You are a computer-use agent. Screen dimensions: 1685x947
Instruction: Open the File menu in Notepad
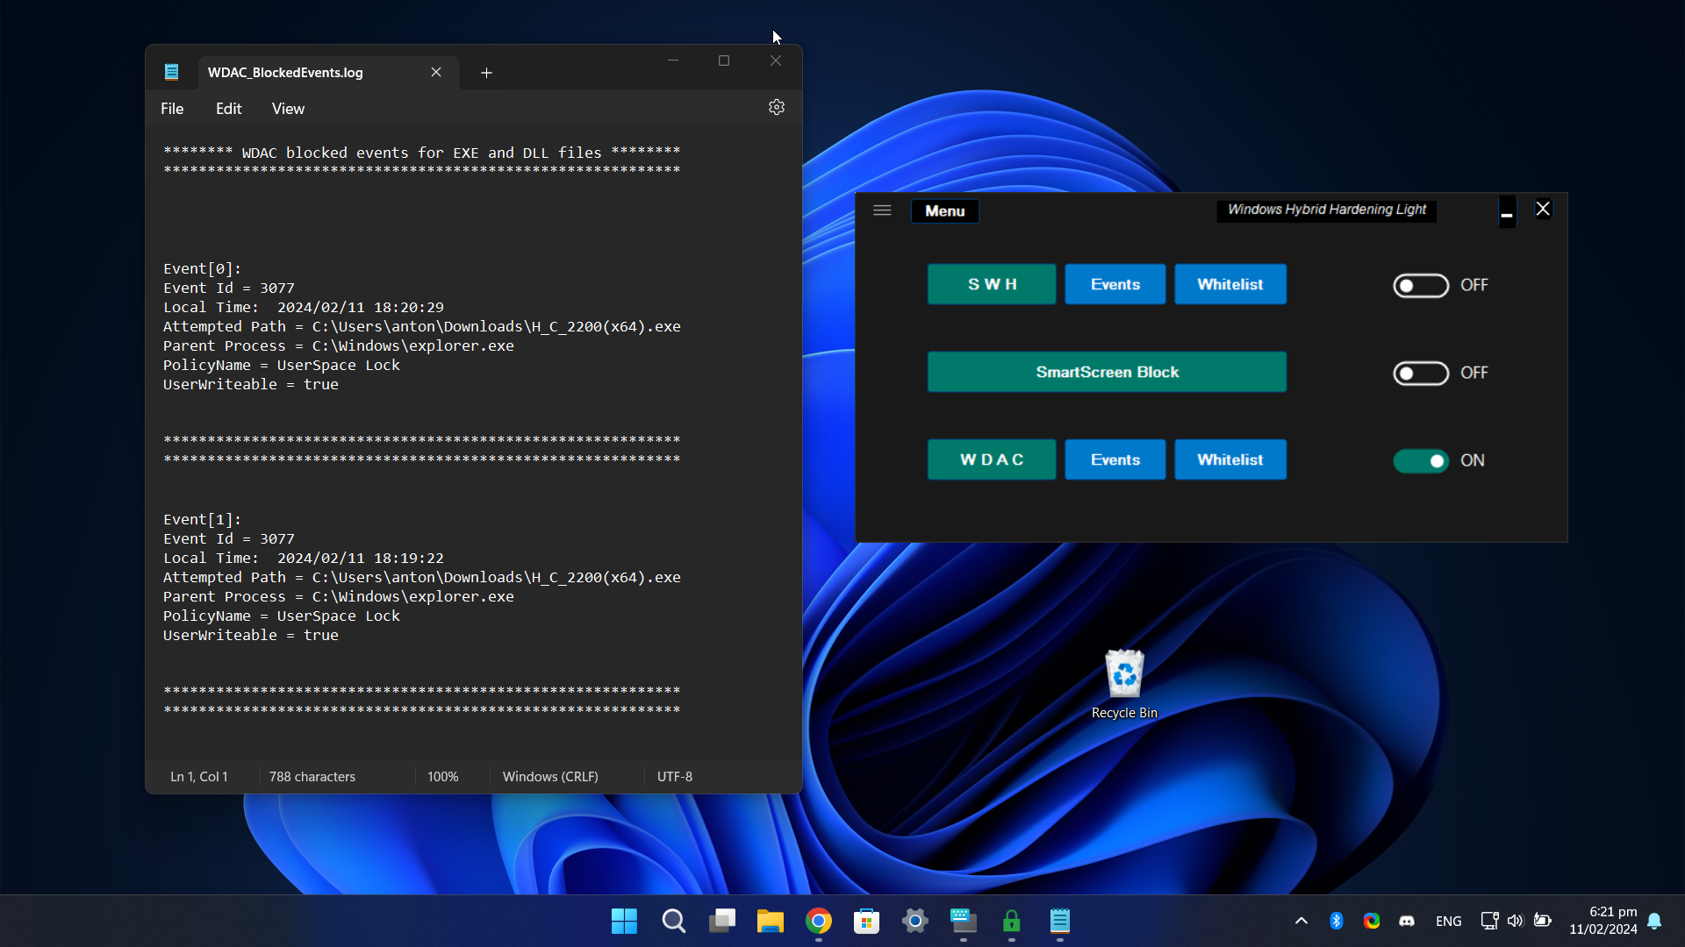172,109
